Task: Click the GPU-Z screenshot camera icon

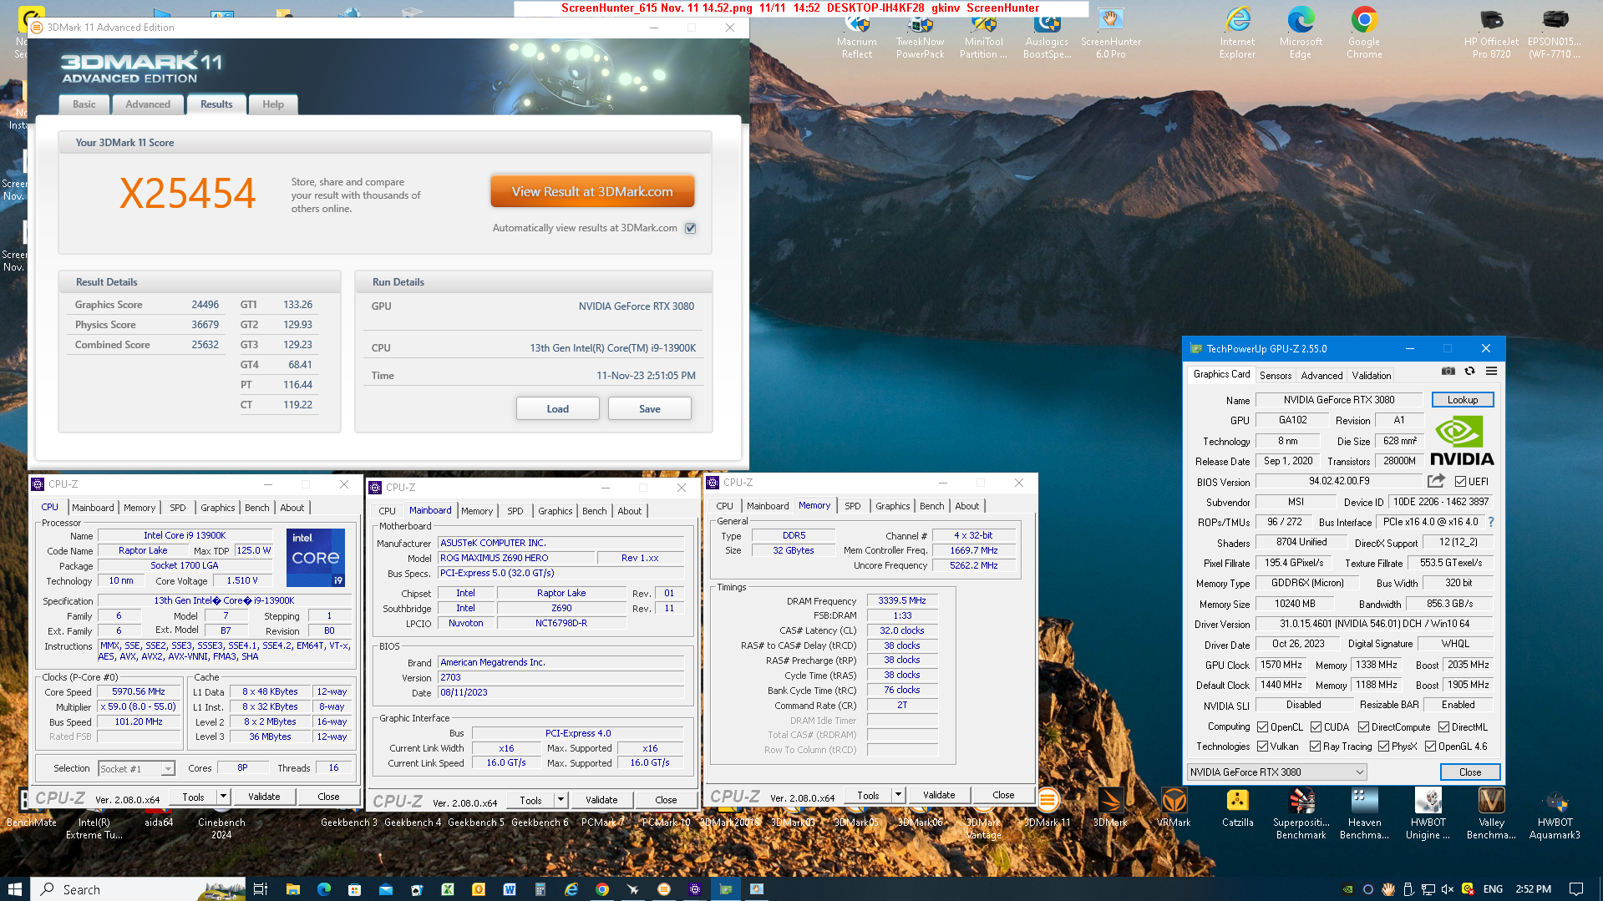Action: tap(1448, 372)
